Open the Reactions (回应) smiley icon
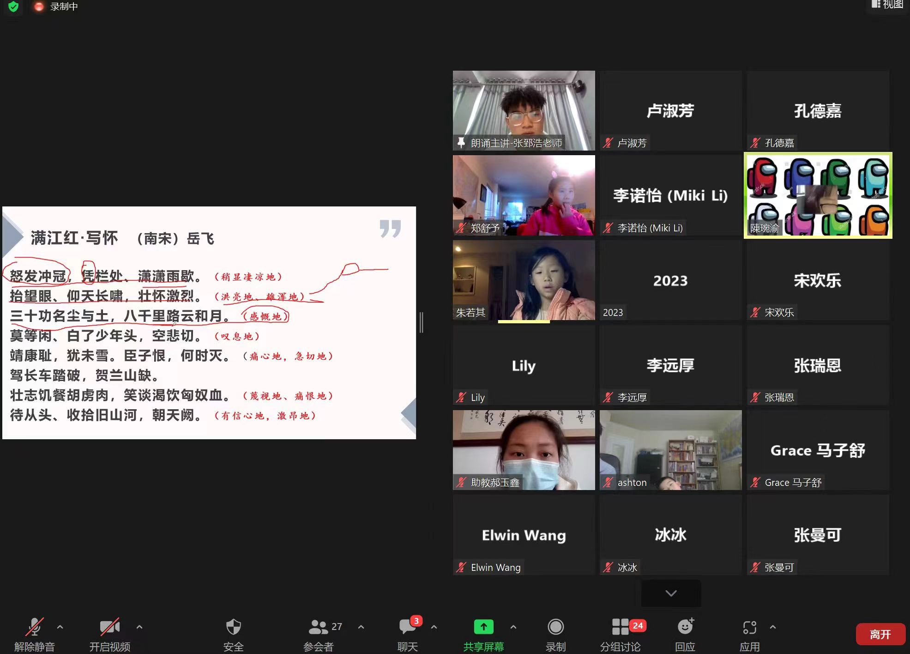The width and height of the screenshot is (910, 654). pos(685,627)
